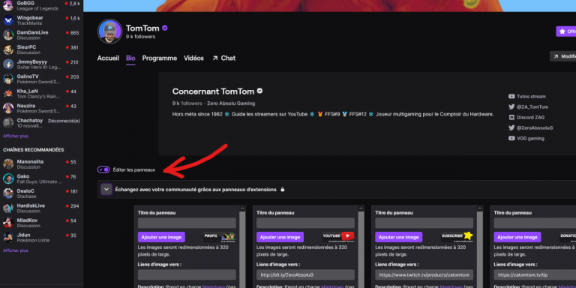Open the Programme tab

point(160,58)
